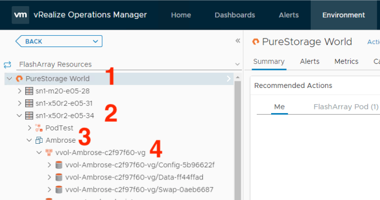Click the Config-5b96622f volume icon

(x=59, y=165)
